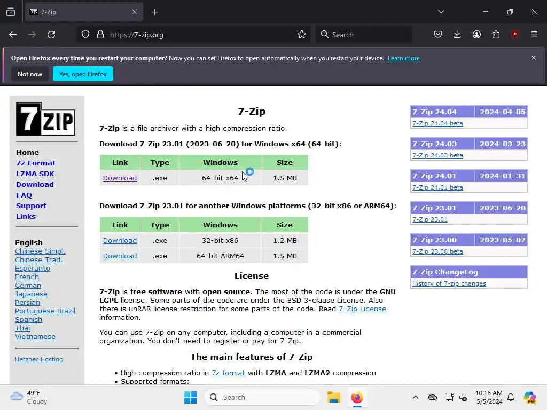
Task: Open Support sidebar link
Action: (x=31, y=206)
